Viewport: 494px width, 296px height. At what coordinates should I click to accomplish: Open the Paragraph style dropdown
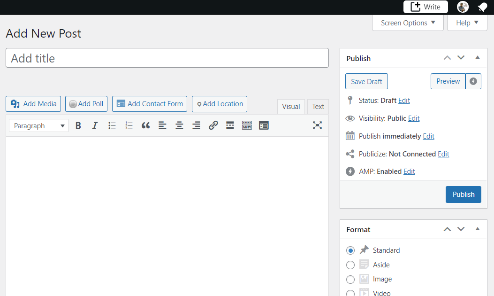click(x=38, y=125)
